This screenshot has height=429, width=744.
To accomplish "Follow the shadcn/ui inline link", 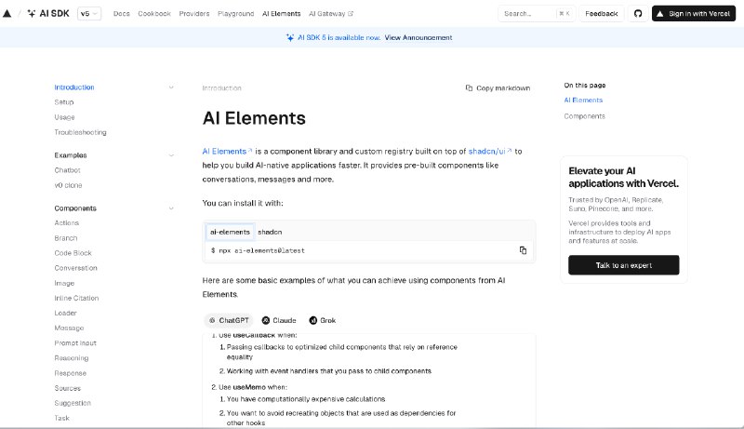I will [x=490, y=152].
